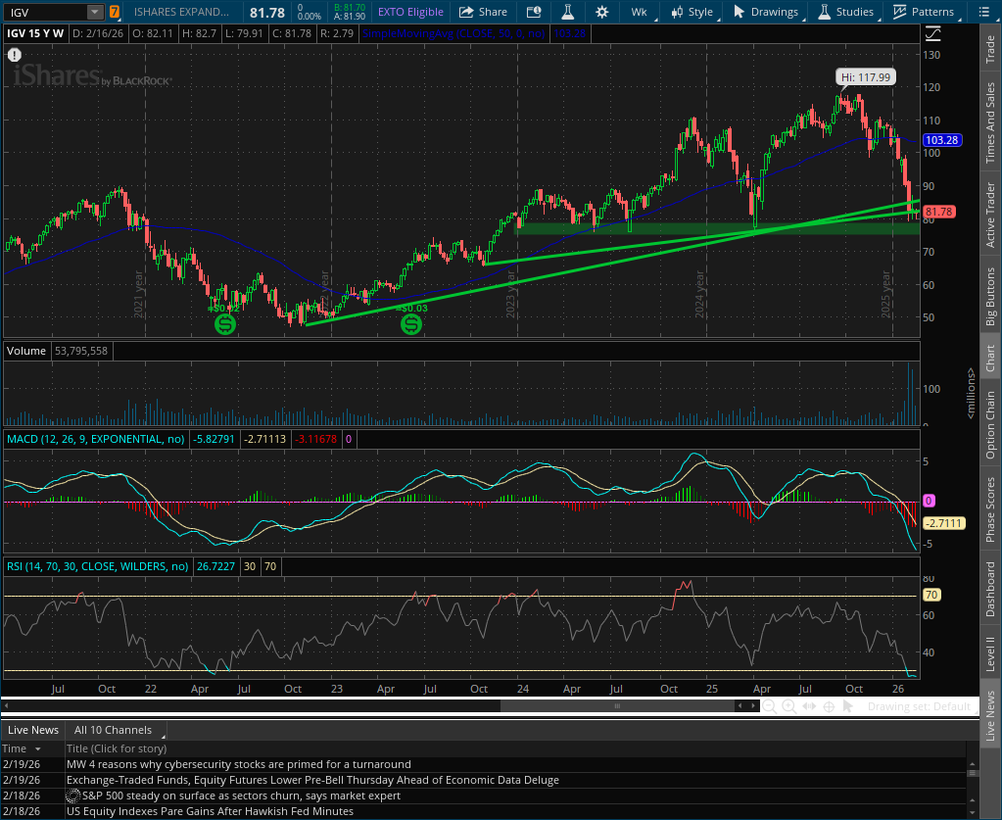Open S&P 500 steady on surface story

(x=241, y=796)
